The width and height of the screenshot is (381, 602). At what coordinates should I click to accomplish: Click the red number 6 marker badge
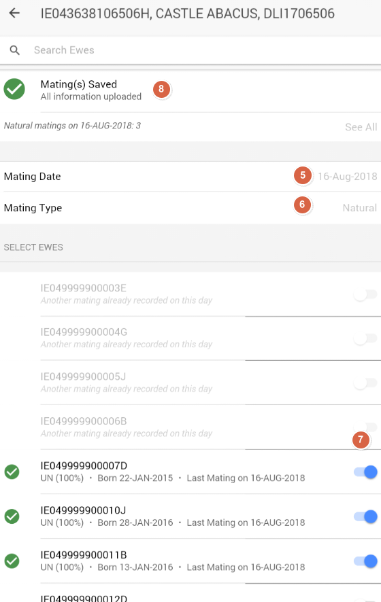(302, 205)
